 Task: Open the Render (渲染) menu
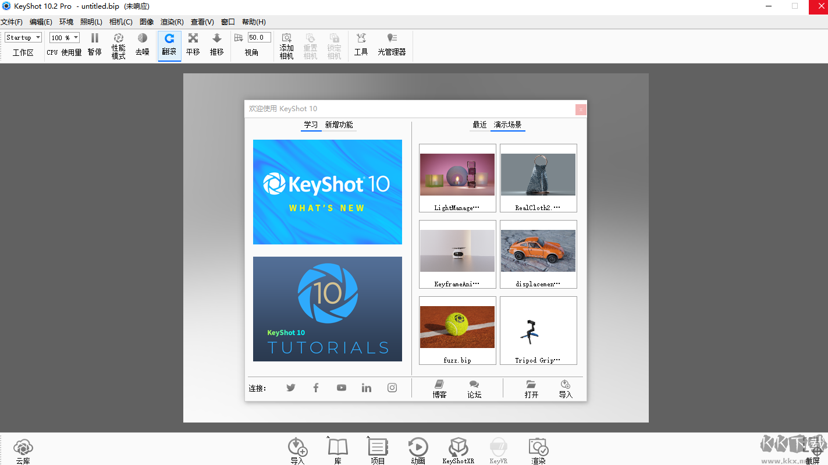pos(172,22)
